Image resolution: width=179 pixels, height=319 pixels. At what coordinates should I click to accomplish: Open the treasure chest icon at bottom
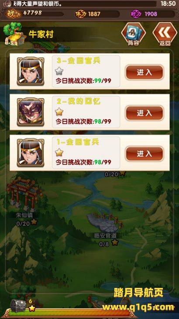pos(17,306)
